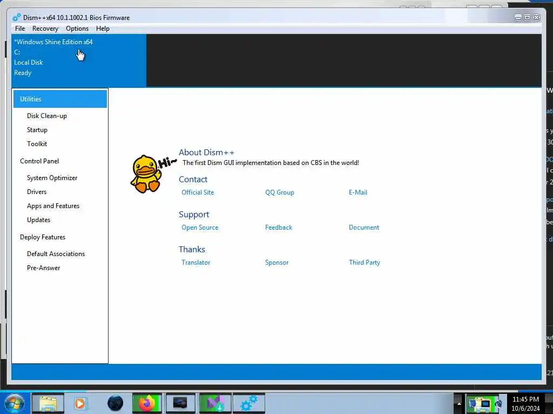Click the Document link
This screenshot has height=414, width=553.
click(x=364, y=227)
